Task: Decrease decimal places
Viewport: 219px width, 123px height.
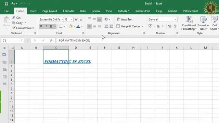Action: 175,26
